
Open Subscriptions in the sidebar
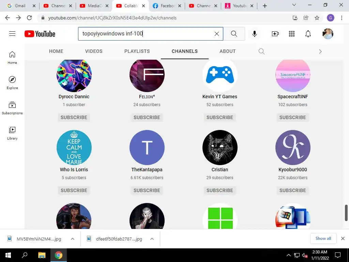pos(12,108)
